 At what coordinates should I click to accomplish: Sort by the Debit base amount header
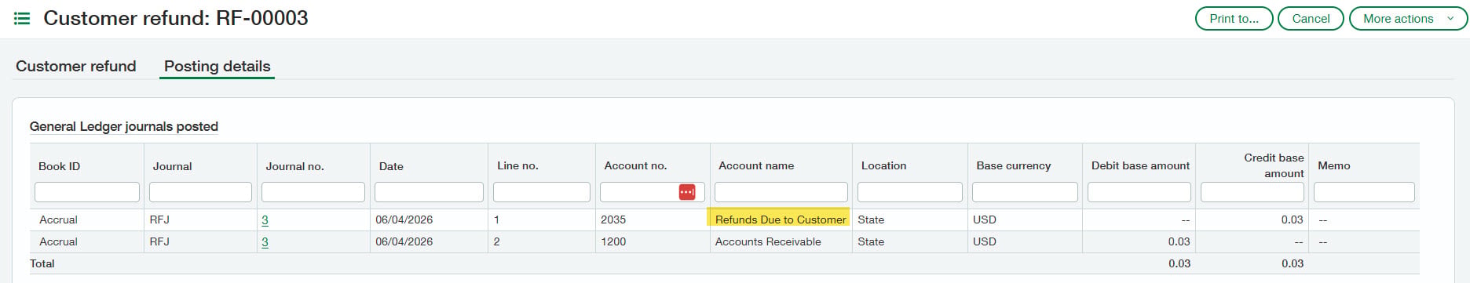[x=1140, y=165]
